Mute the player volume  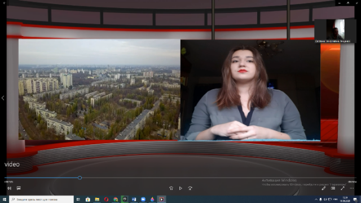pos(9,188)
